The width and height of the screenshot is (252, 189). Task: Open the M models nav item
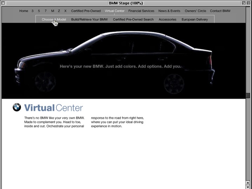click(52, 11)
